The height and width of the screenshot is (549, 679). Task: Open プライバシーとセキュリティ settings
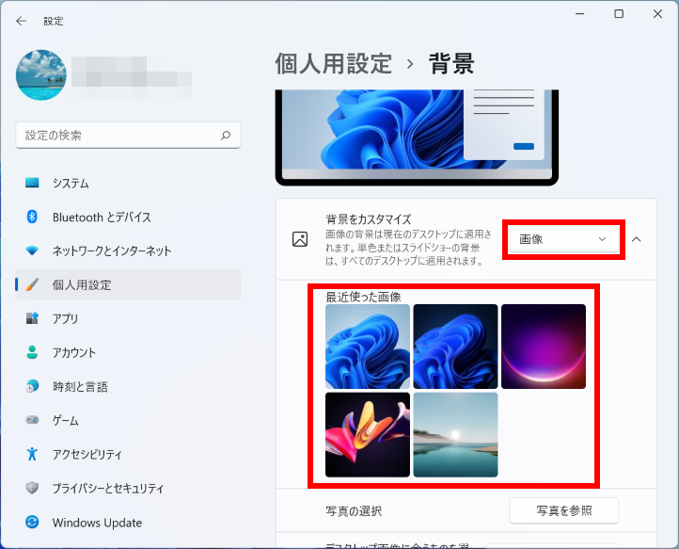point(128,488)
